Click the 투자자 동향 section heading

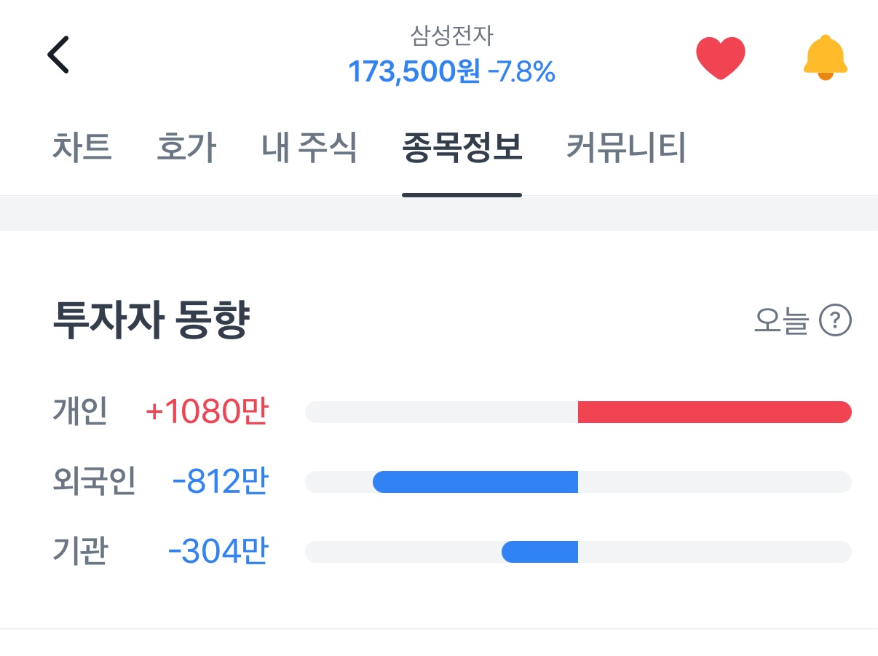tap(151, 320)
